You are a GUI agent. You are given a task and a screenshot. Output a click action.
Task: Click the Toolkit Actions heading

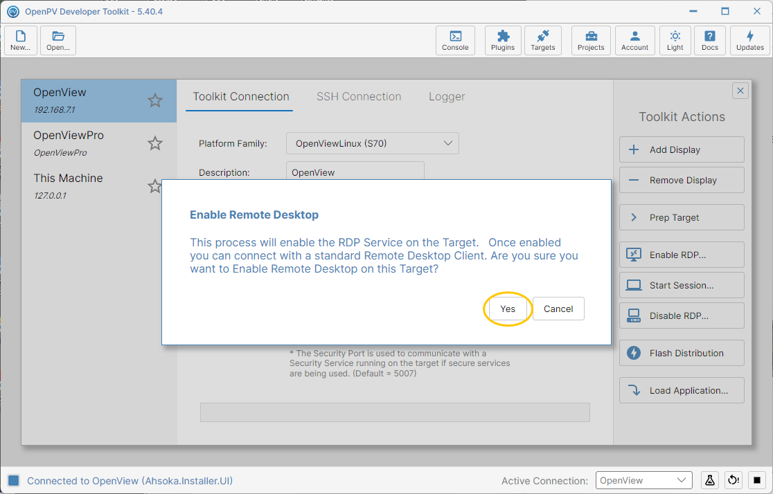point(682,117)
